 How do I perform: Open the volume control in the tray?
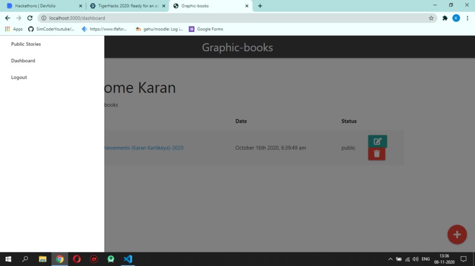click(x=415, y=259)
